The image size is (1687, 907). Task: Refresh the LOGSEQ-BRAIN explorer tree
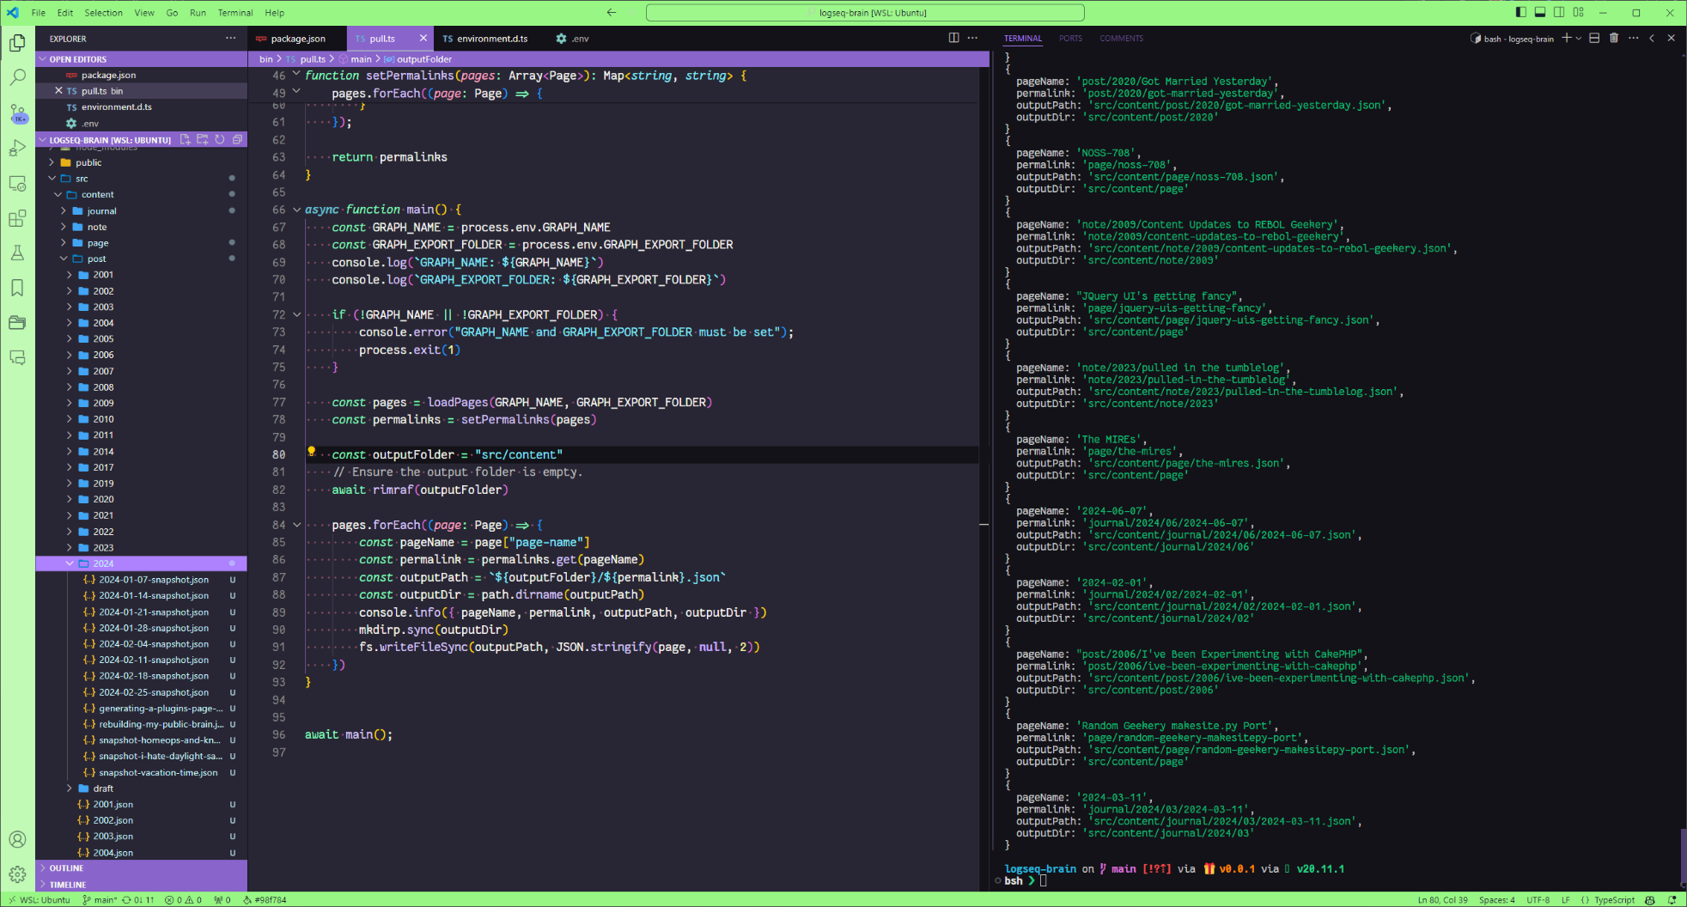(x=220, y=139)
